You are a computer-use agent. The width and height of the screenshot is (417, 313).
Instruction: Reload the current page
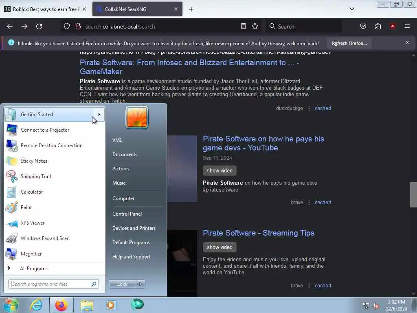pos(39,26)
